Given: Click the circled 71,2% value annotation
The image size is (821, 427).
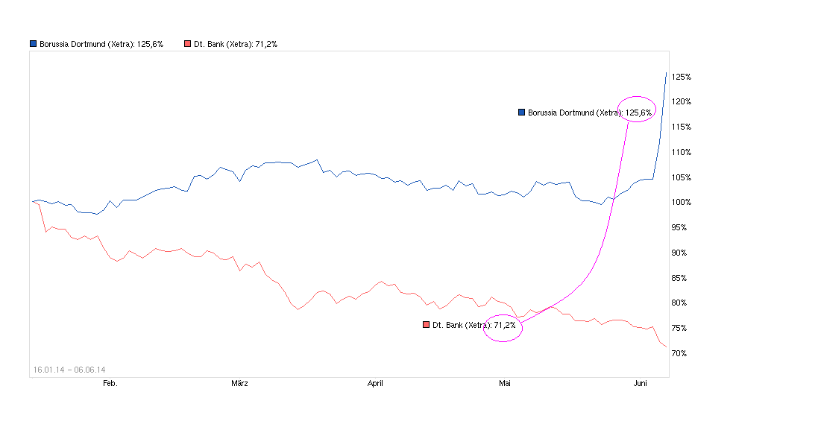Looking at the screenshot, I should click(504, 326).
